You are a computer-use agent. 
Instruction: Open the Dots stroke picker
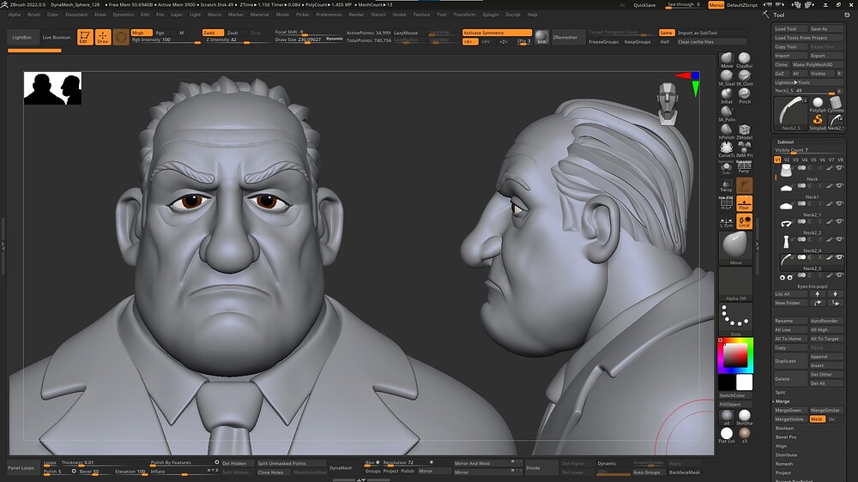(735, 319)
